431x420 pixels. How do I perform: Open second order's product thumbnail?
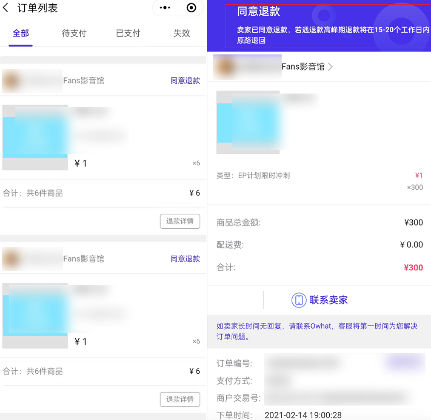point(35,315)
